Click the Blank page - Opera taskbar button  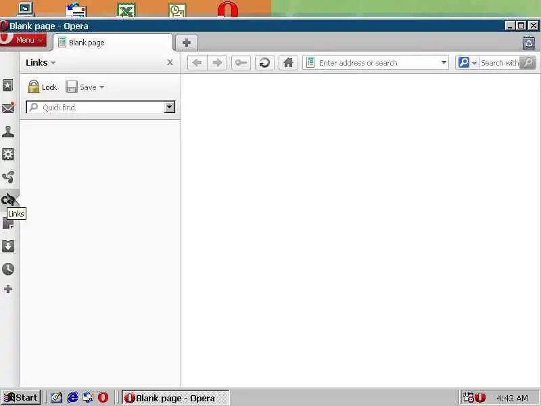(x=175, y=398)
